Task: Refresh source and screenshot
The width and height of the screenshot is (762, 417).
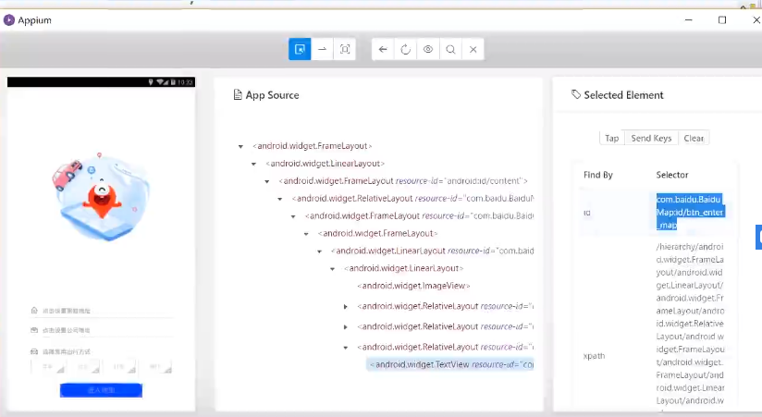Action: (x=405, y=49)
